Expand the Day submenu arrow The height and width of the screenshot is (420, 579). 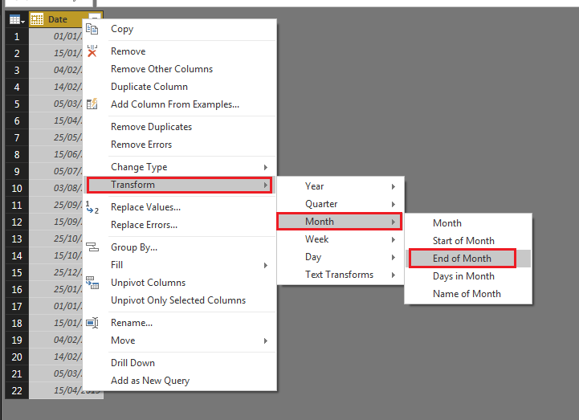click(x=393, y=257)
